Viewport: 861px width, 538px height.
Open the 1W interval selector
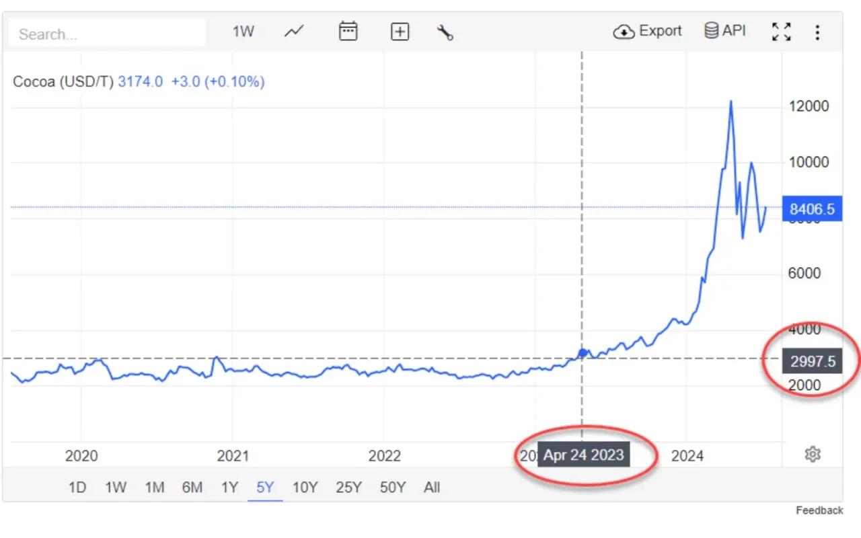[x=244, y=31]
